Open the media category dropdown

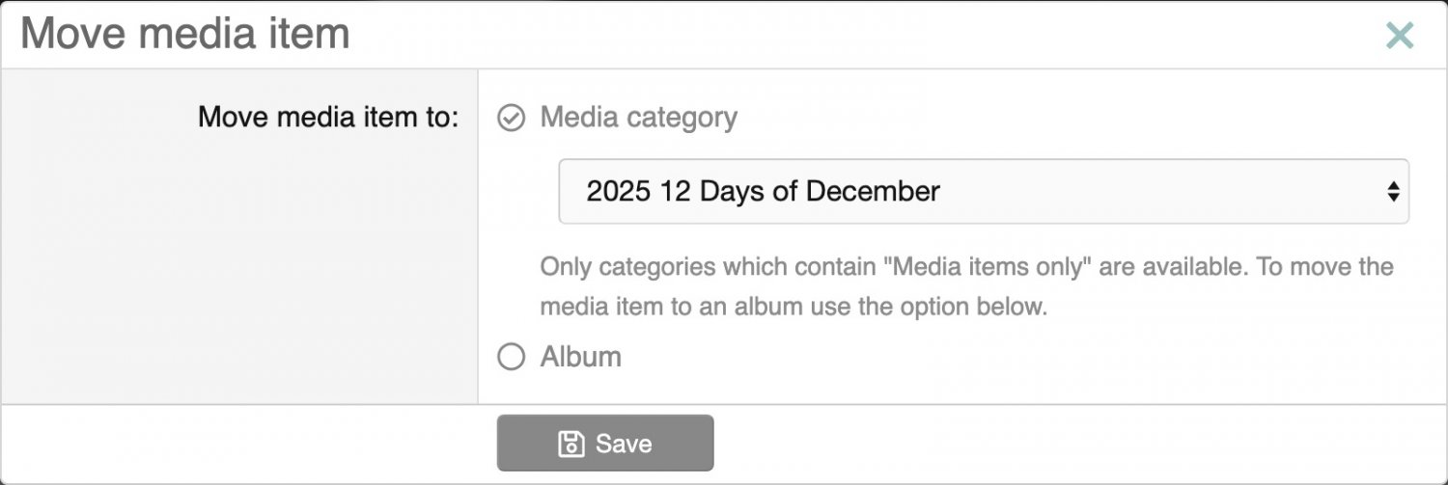coord(983,191)
